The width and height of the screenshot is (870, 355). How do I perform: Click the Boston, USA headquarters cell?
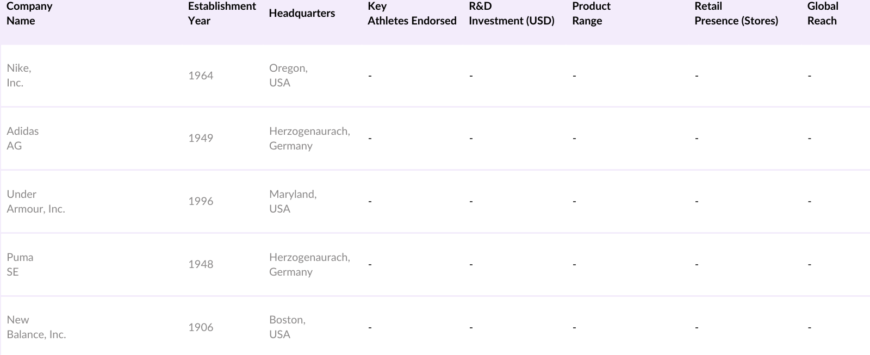click(x=287, y=327)
